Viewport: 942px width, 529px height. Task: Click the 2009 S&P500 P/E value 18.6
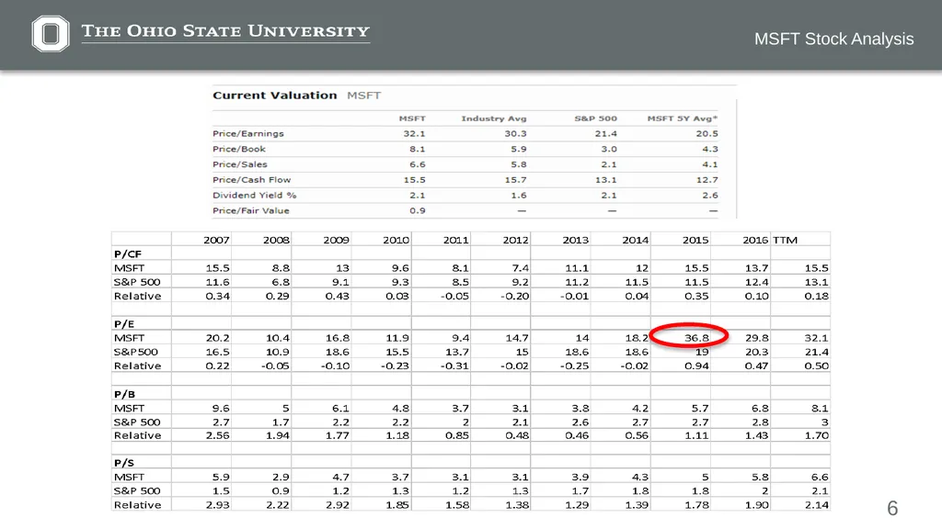pos(337,352)
